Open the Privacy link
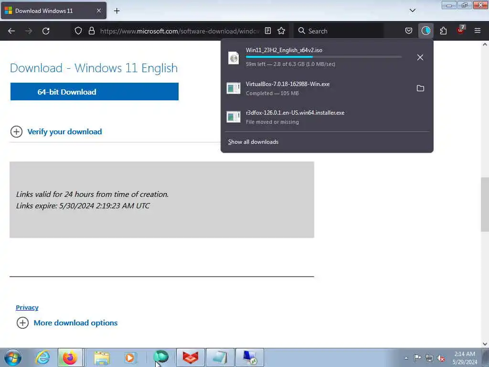This screenshot has width=489, height=367. (27, 307)
